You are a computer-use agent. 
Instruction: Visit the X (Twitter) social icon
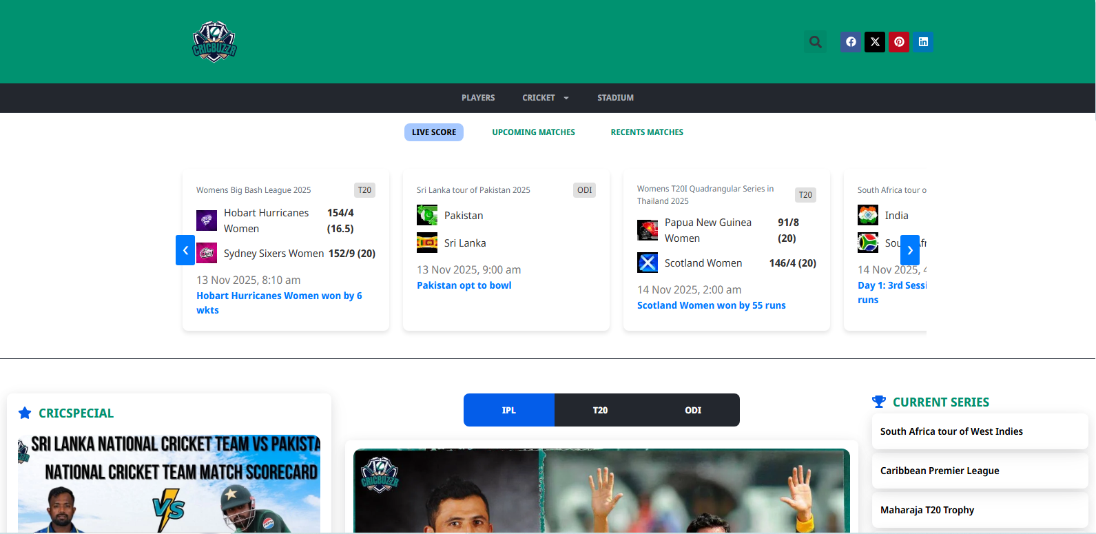click(x=875, y=42)
